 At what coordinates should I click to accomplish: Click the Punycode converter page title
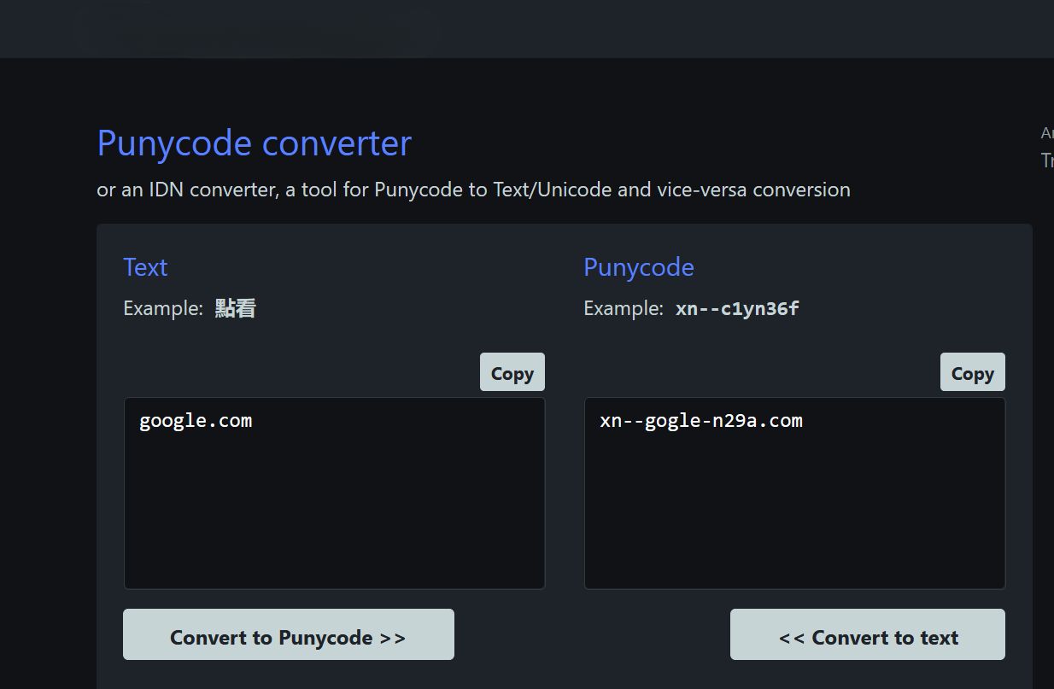(x=254, y=143)
